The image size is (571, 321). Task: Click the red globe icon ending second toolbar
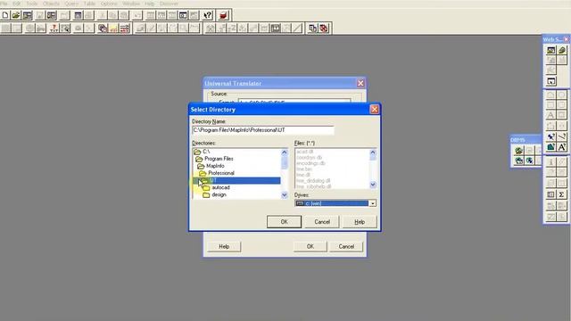324,28
